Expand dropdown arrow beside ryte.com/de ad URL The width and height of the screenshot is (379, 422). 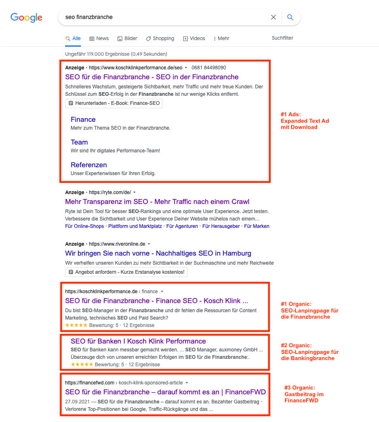[x=134, y=192]
